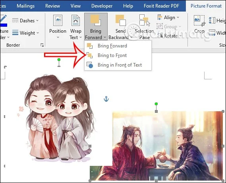Click the shape Height icon
The image size is (226, 183).
(212, 20)
